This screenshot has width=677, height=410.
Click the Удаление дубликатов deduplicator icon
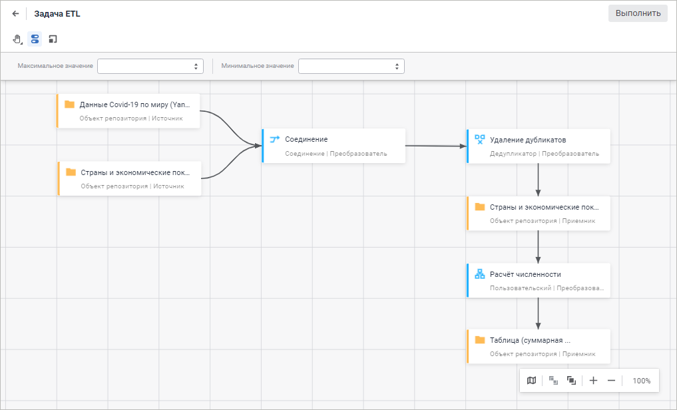[479, 140]
